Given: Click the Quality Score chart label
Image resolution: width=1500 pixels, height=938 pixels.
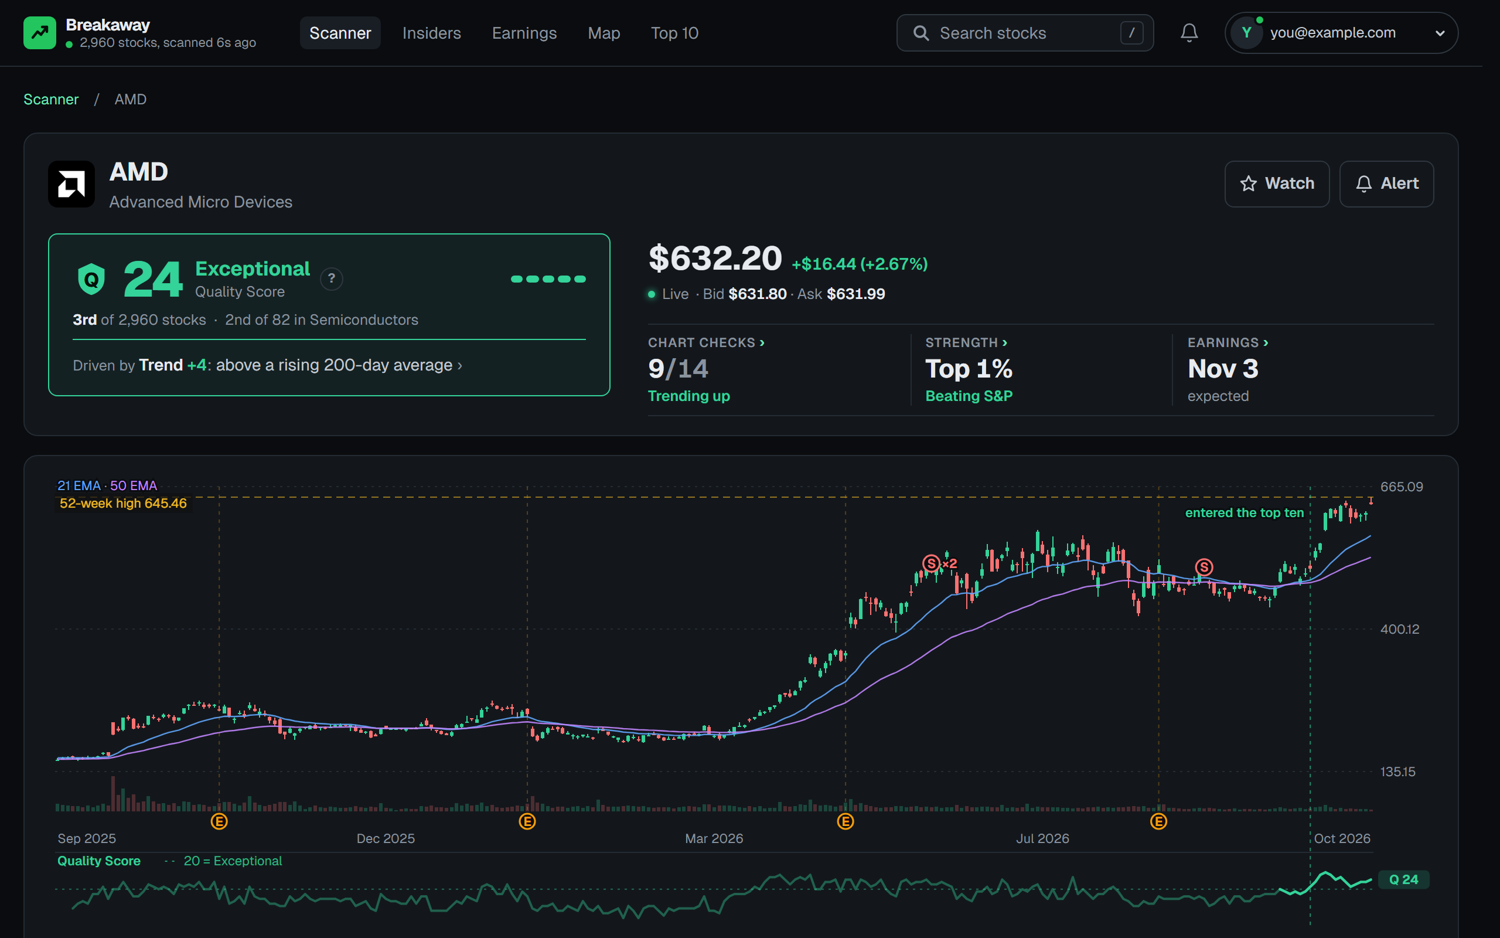Looking at the screenshot, I should (99, 861).
